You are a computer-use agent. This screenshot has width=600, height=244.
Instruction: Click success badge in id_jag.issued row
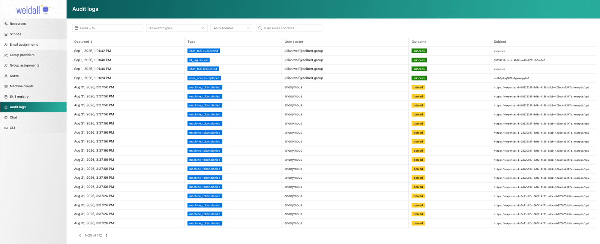pos(419,60)
